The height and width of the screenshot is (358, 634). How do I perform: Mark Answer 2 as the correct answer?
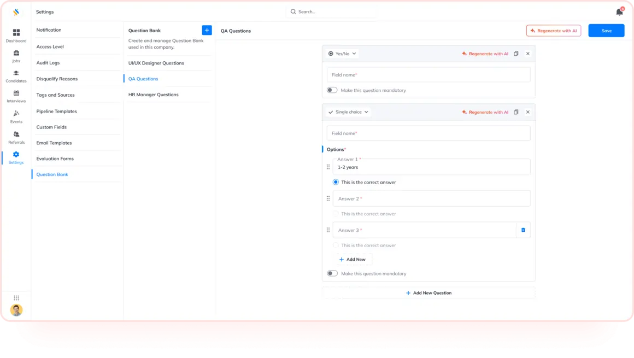pyautogui.click(x=336, y=214)
